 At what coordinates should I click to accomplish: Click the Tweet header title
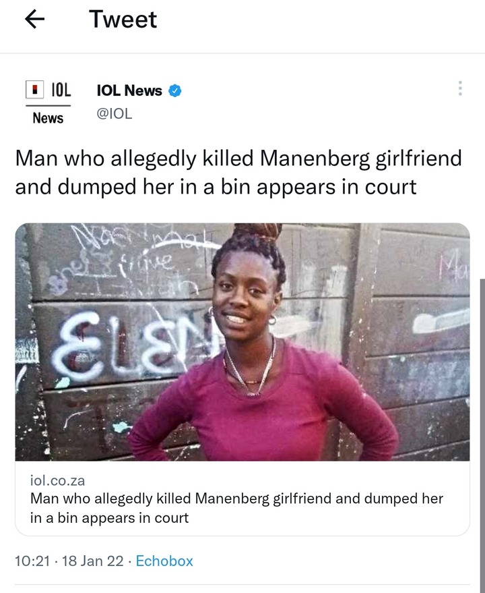(x=123, y=20)
